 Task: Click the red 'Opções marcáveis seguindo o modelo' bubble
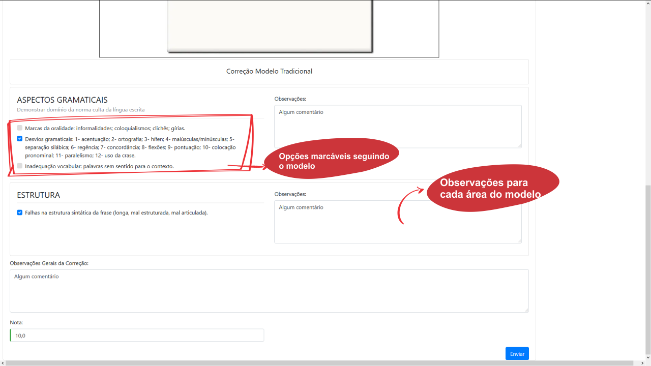click(332, 161)
